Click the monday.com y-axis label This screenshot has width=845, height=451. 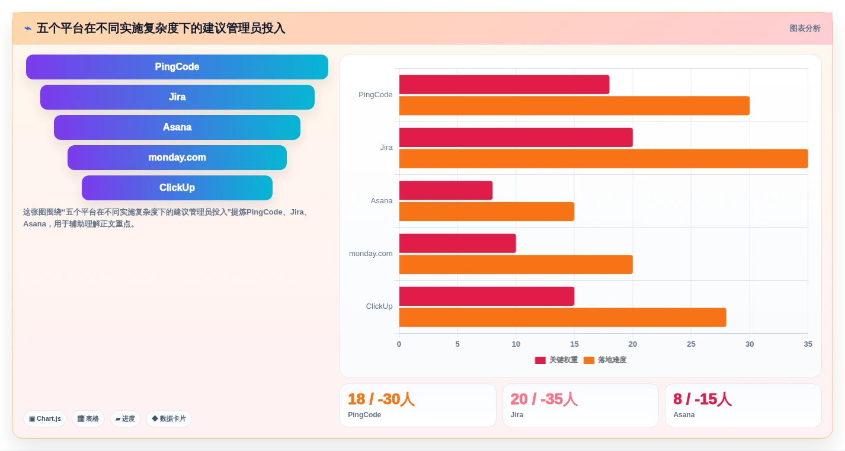pos(370,254)
